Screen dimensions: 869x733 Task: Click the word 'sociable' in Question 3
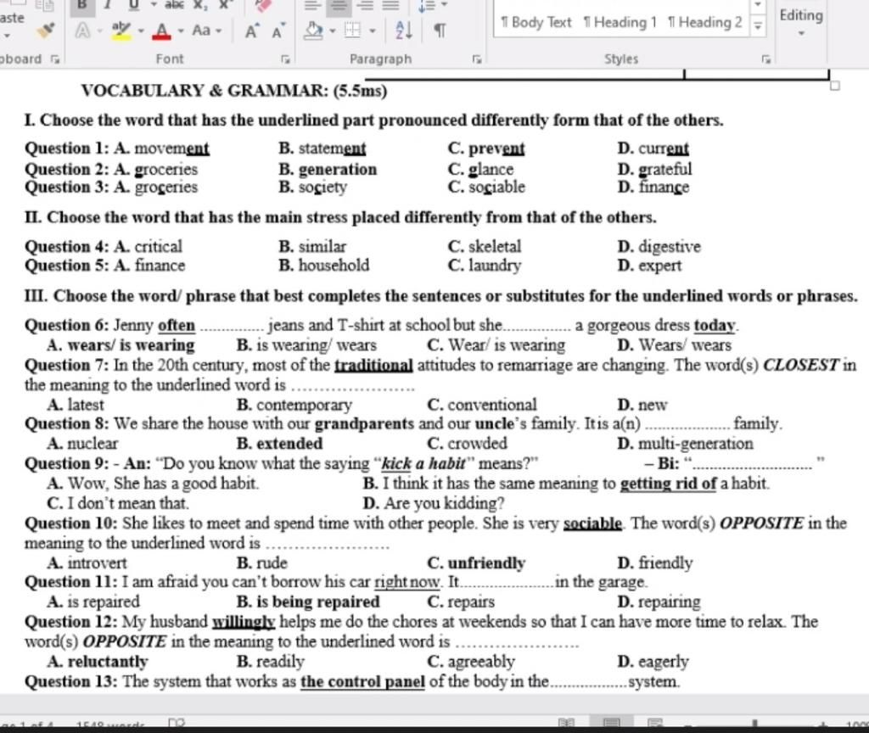pyautogui.click(x=496, y=187)
